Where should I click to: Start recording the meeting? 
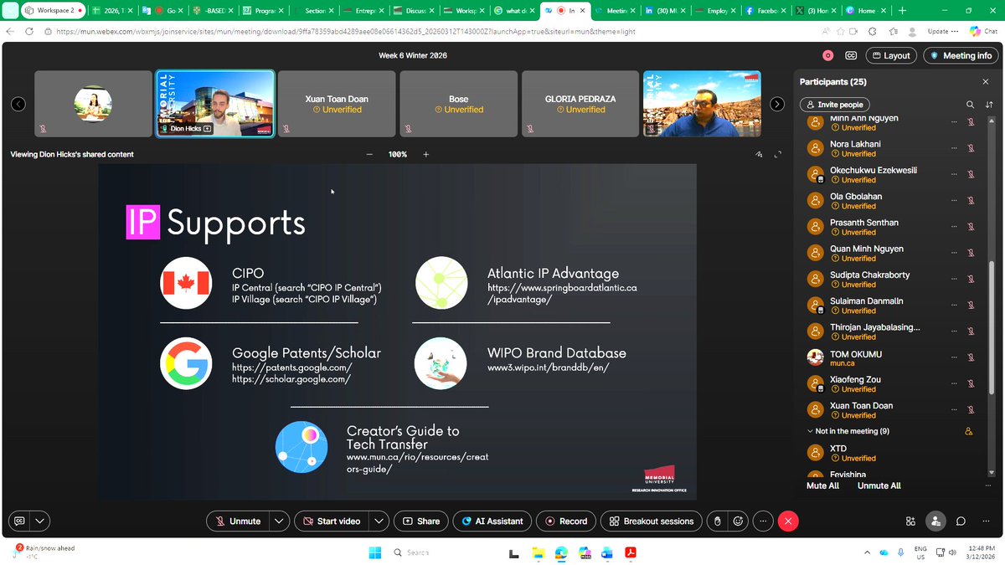tap(566, 521)
